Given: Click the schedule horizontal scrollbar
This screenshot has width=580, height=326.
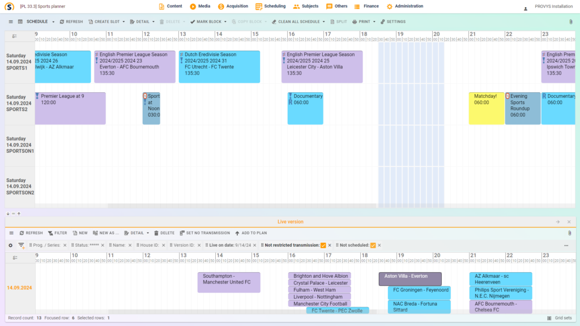Looking at the screenshot, I should click(242, 206).
